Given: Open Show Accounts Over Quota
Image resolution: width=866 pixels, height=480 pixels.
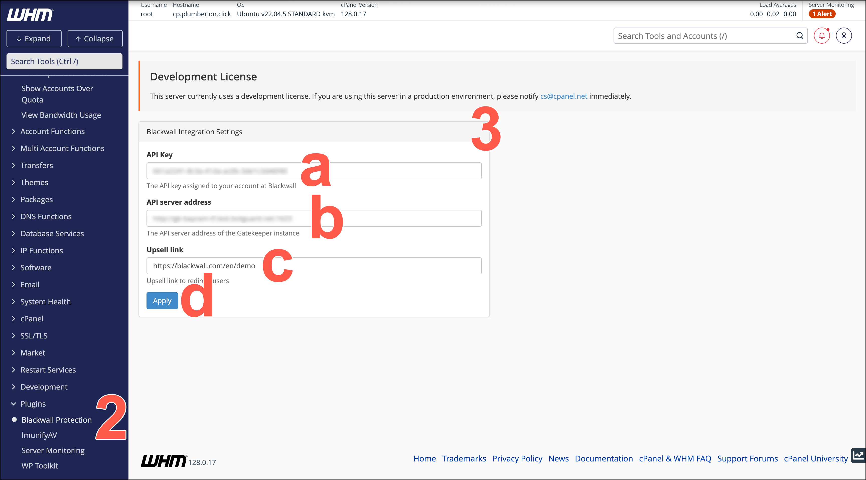Looking at the screenshot, I should pos(57,94).
